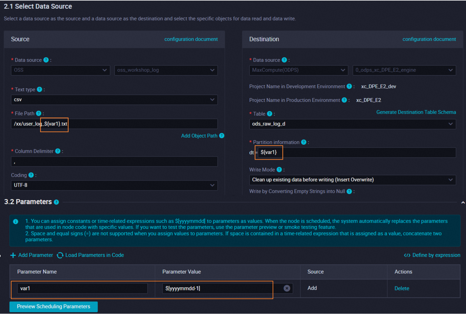Open the MaxCompute(ODPS) destination type dropdown
Image resolution: width=466 pixels, height=314 pixels.
pos(298,70)
